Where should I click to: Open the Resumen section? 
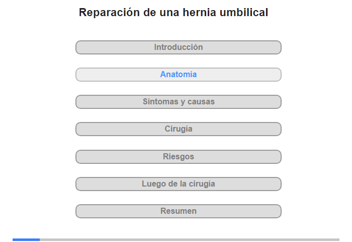point(178,211)
